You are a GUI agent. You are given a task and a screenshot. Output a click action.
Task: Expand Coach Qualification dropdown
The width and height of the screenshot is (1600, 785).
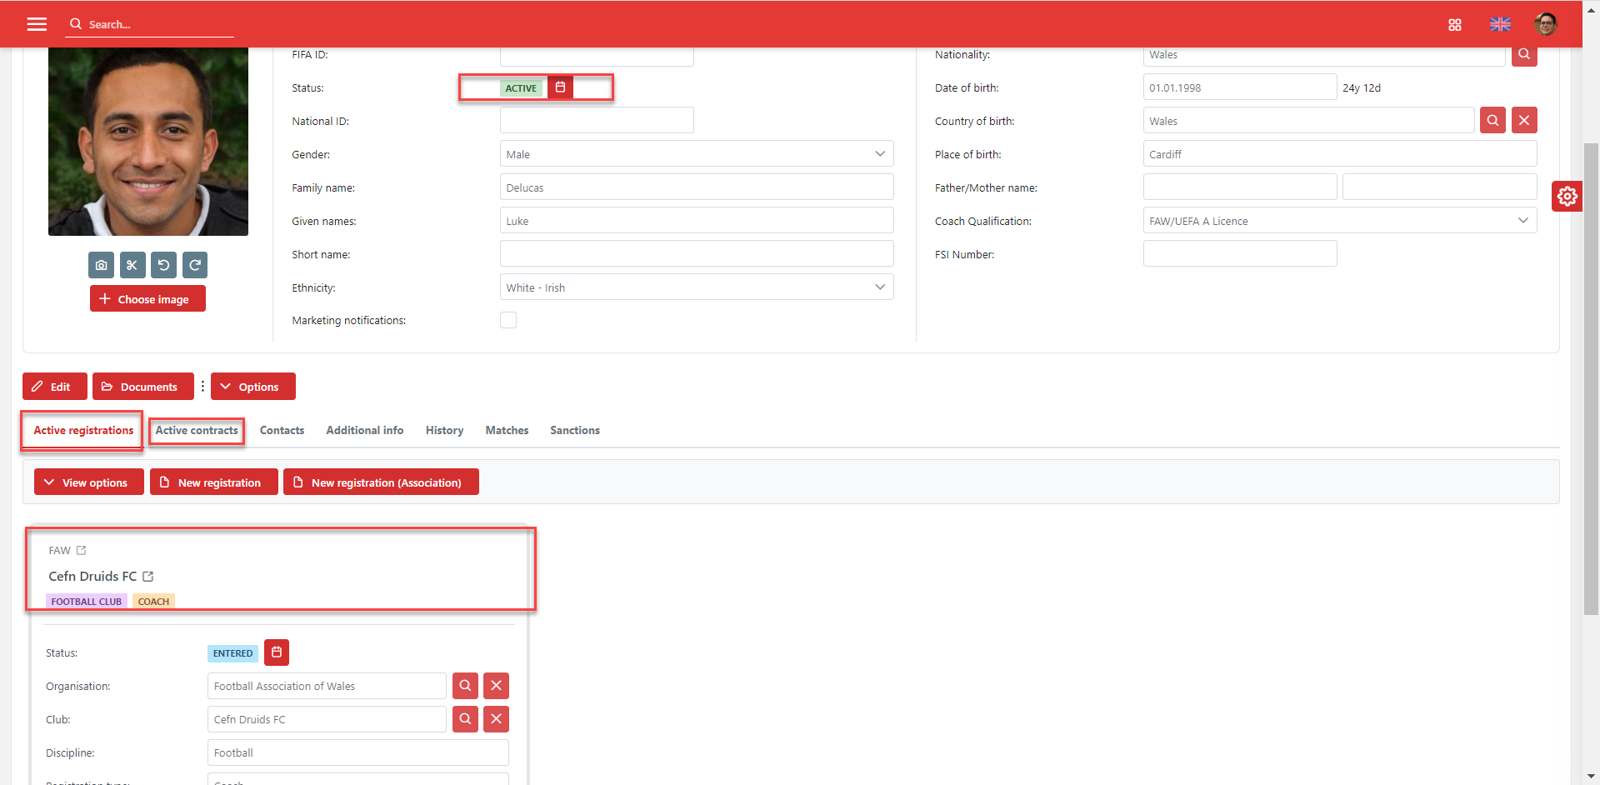(1339, 221)
